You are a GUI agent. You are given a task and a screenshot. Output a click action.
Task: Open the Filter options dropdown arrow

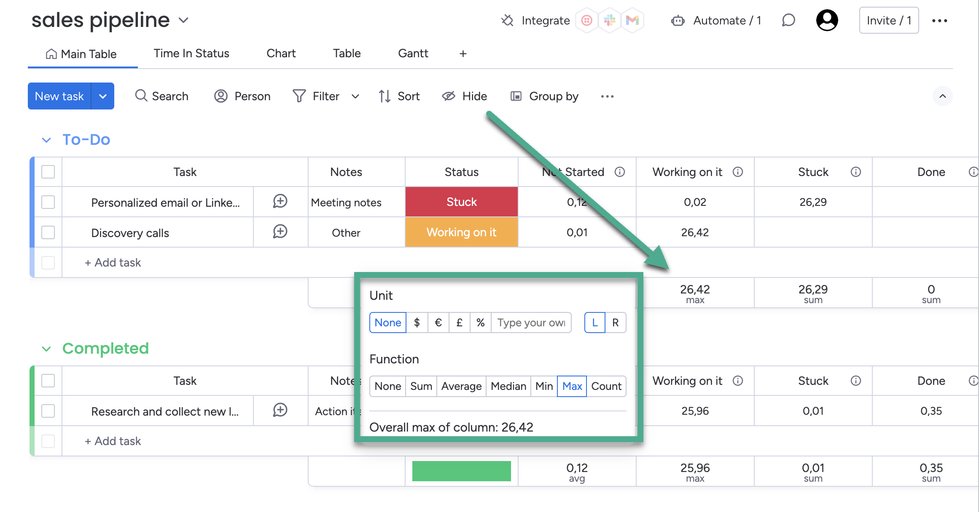point(355,96)
